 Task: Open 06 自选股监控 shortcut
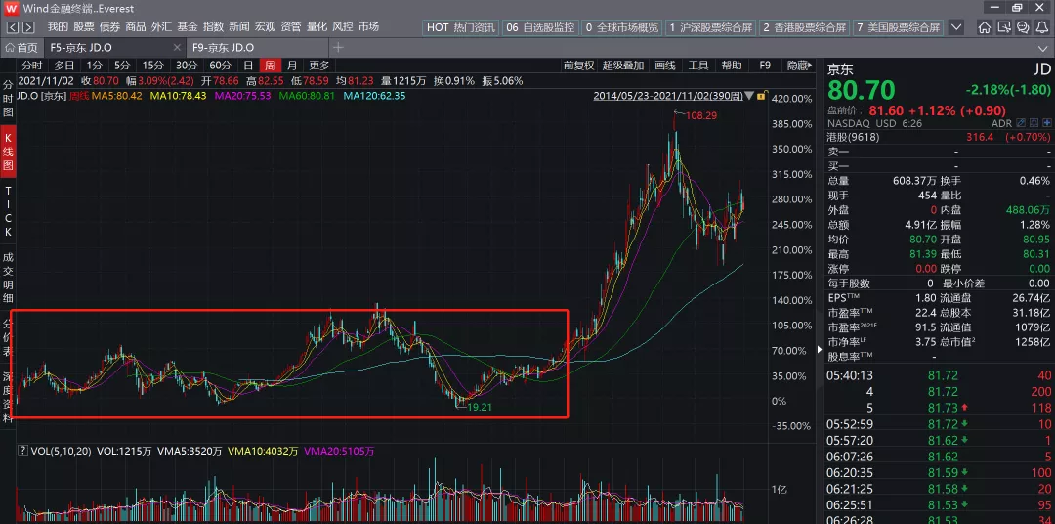click(x=540, y=27)
